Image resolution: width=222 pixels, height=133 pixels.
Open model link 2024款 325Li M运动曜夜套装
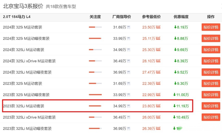[x=27, y=72]
